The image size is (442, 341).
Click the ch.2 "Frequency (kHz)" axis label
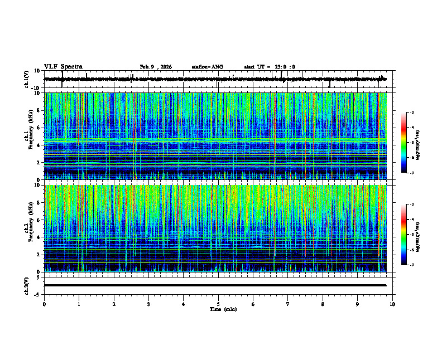click(x=31, y=222)
